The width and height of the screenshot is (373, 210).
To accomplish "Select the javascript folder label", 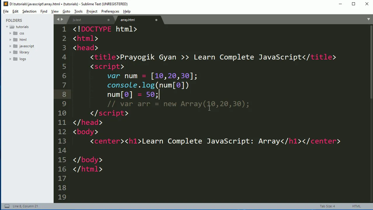I will 27,46.
